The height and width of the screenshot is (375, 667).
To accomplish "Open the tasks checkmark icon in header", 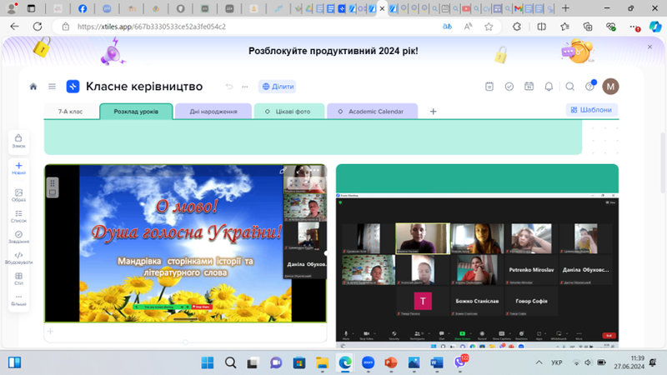I will [509, 87].
